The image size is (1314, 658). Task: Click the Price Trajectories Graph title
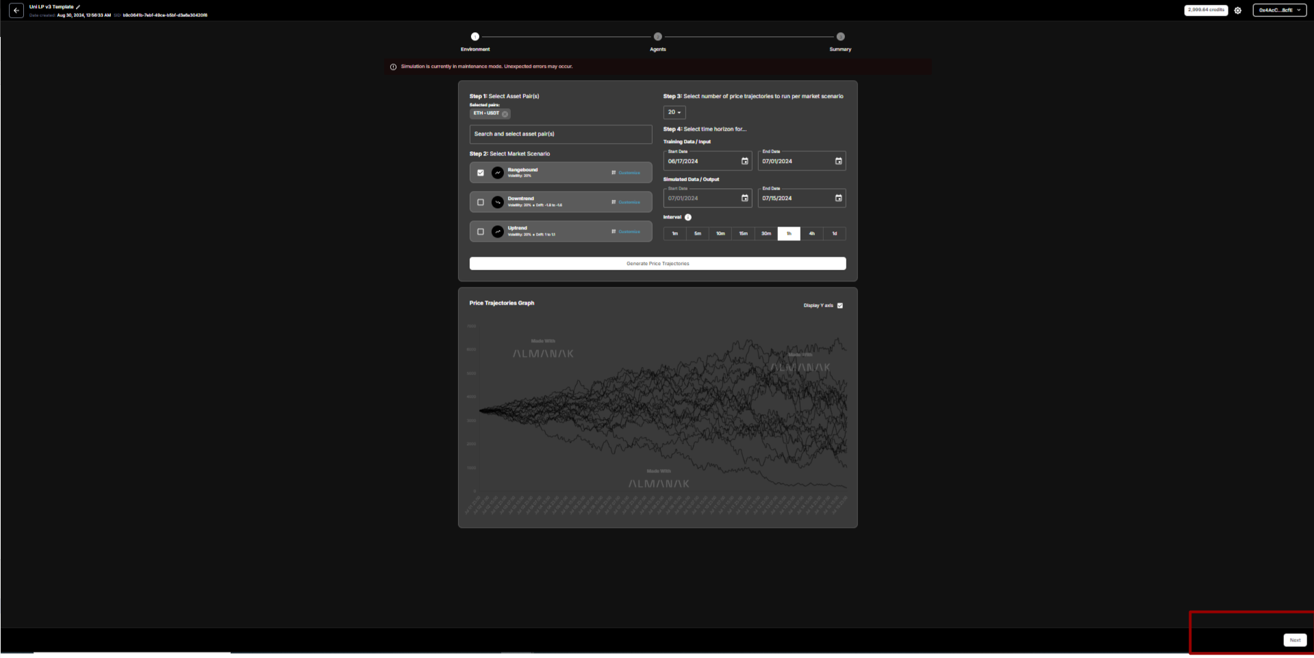[502, 303]
